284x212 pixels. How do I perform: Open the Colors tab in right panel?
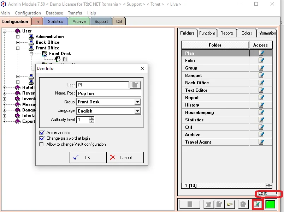click(247, 33)
